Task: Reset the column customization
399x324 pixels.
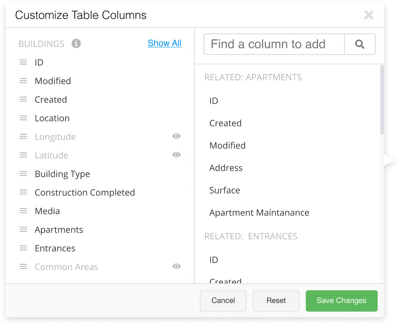Action: tap(276, 301)
